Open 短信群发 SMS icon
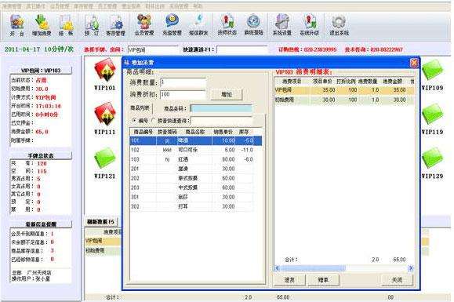This screenshot has width=454, height=302. (198, 25)
